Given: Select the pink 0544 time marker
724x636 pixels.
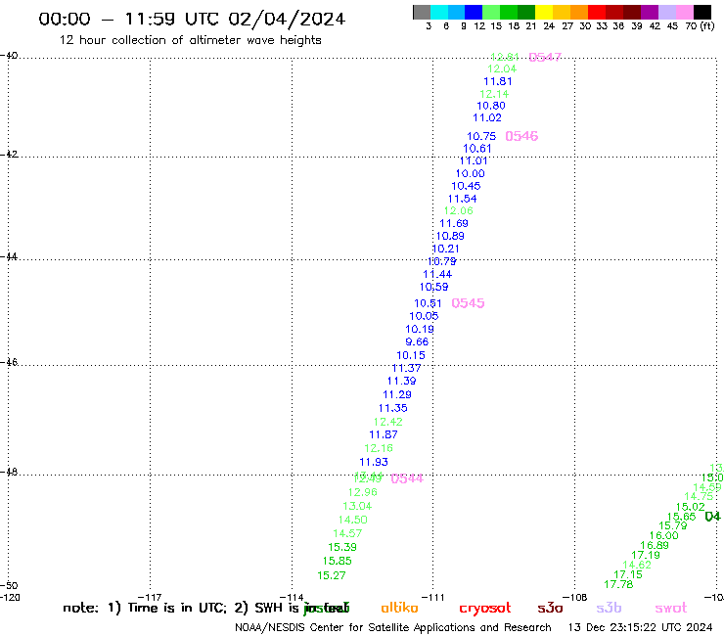Looking at the screenshot, I should tap(407, 478).
